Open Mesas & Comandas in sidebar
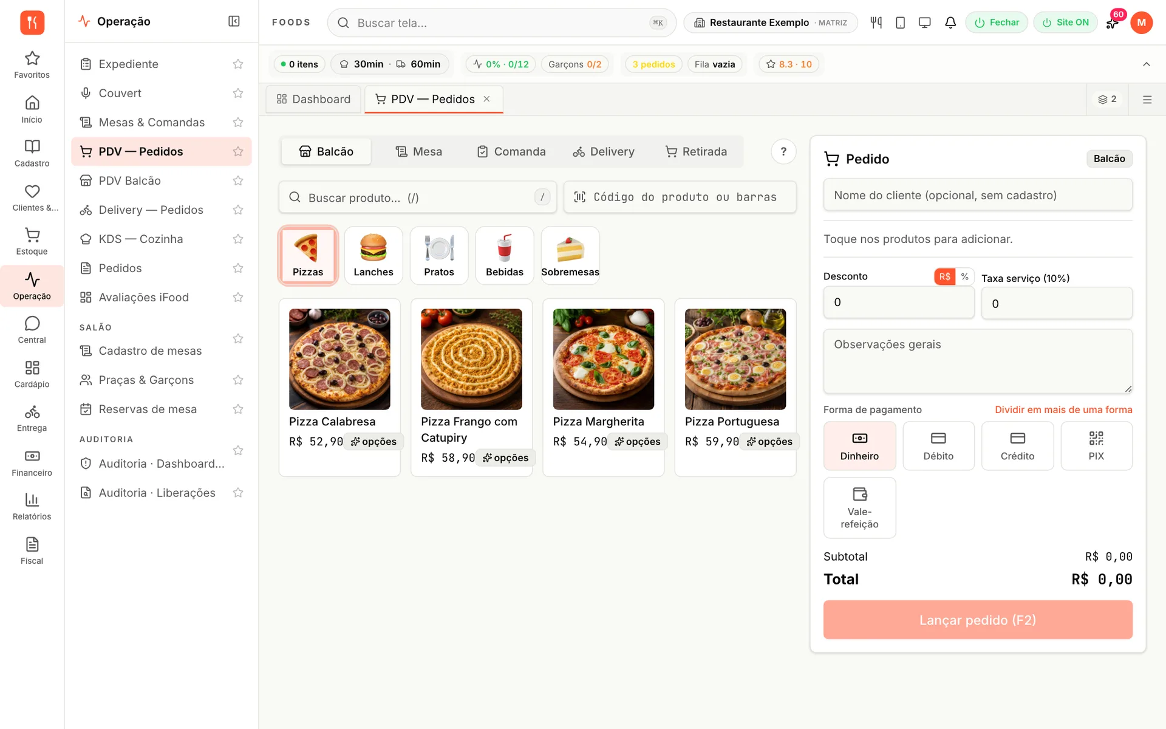Viewport: 1166px width, 729px height. pos(161,122)
